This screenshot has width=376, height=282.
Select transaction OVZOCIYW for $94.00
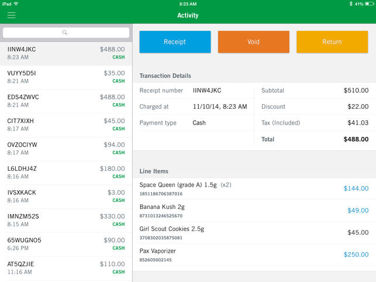pos(66,149)
